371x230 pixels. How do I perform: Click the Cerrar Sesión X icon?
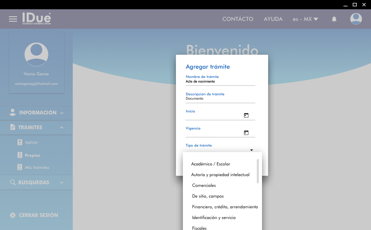13,215
